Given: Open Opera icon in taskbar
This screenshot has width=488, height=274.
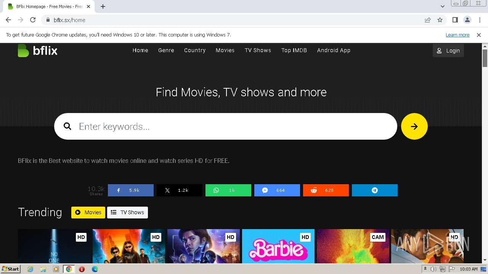Looking at the screenshot, I should coord(82,269).
